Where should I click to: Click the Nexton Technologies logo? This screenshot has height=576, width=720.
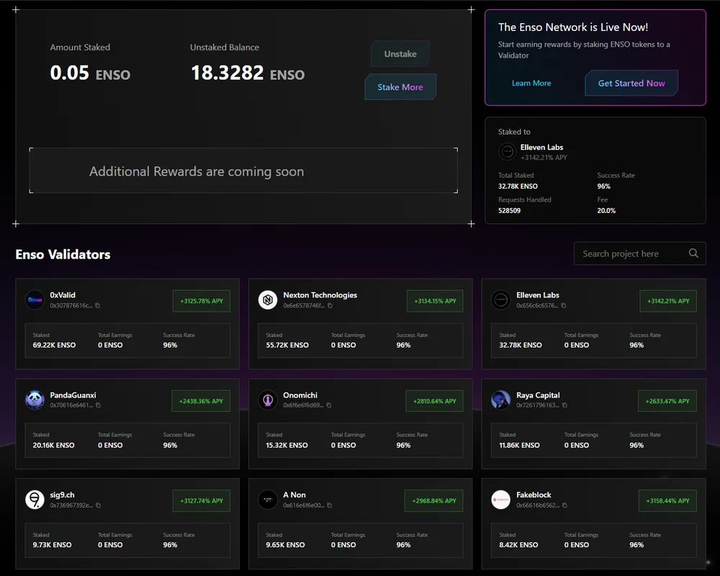268,300
